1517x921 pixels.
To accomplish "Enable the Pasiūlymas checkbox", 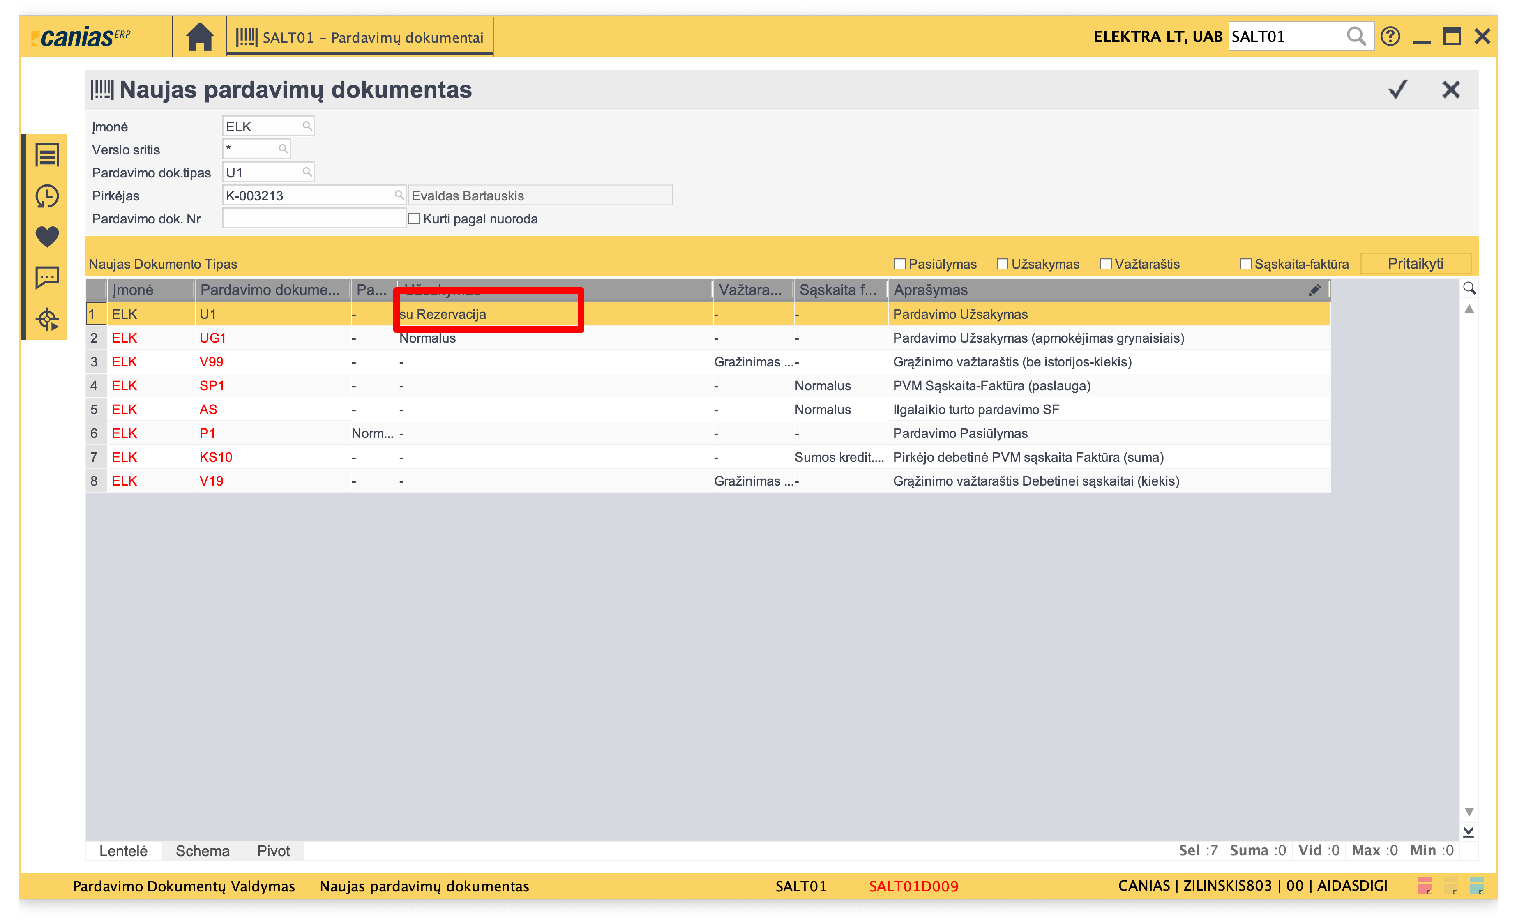I will pos(899,264).
